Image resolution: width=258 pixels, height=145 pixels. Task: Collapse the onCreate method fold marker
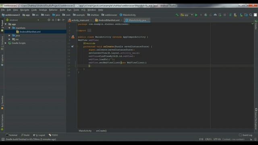click(x=77, y=47)
